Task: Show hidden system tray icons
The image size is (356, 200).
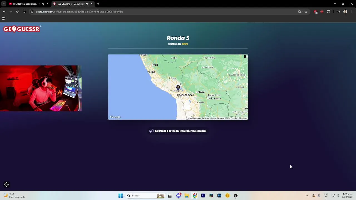Action: 307,196
